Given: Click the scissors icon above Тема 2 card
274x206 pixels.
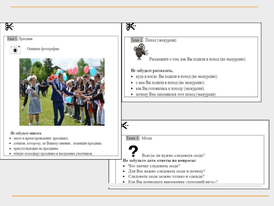Looking at the screenshot, I should point(131,27).
